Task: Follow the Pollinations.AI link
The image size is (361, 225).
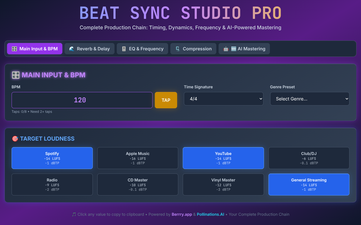Action: click(x=210, y=214)
